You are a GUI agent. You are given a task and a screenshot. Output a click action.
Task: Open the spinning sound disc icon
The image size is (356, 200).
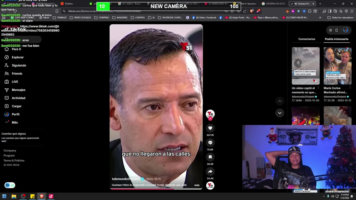pyautogui.click(x=210, y=186)
